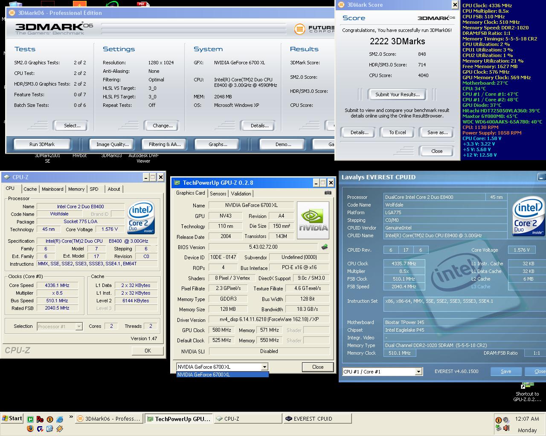
Task: Click the GPU-Z BIOS Version field
Action: (x=263, y=247)
